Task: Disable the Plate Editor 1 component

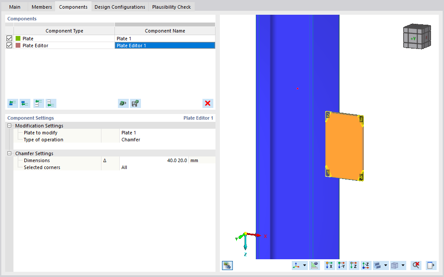Action: pos(9,45)
